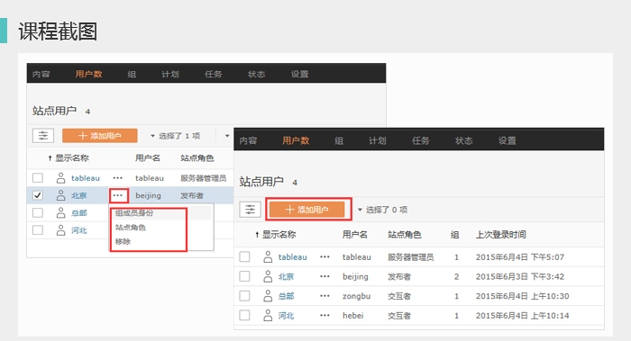The height and width of the screenshot is (341, 631).
Task: Switch to the 设置 tab in the right window
Action: coord(507,140)
